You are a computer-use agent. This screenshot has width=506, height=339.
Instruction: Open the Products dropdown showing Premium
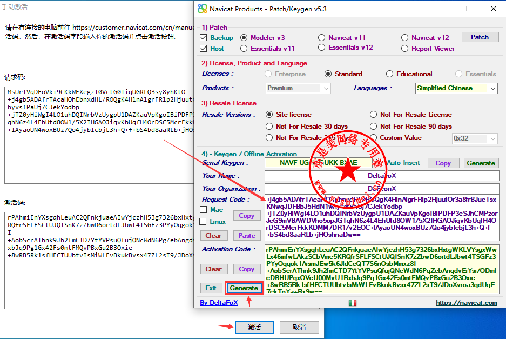(x=299, y=88)
